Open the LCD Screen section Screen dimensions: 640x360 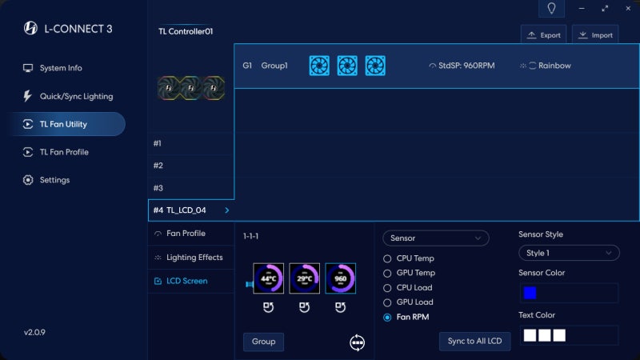(x=191, y=282)
